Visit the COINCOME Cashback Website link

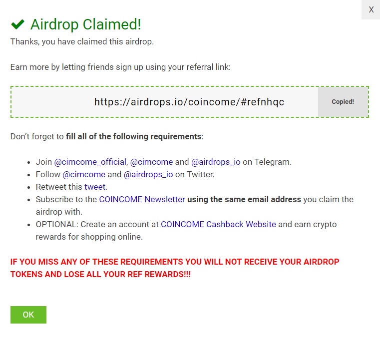tap(218, 224)
